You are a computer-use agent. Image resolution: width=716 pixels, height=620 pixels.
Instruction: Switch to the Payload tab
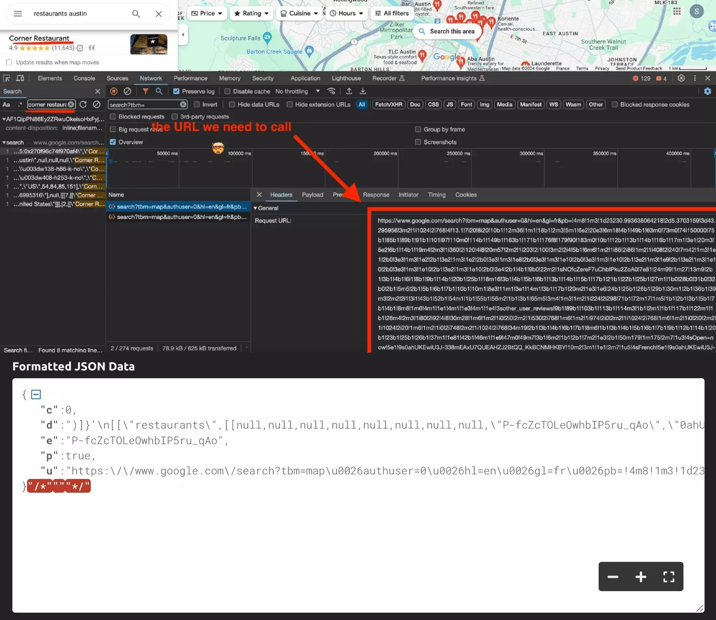pyautogui.click(x=312, y=195)
